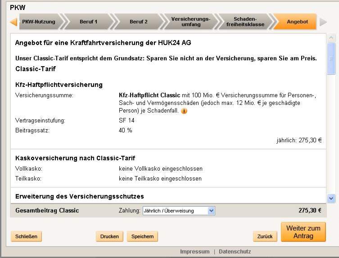Click the heading Kfz-Haftpflichtversicherung

point(59,85)
